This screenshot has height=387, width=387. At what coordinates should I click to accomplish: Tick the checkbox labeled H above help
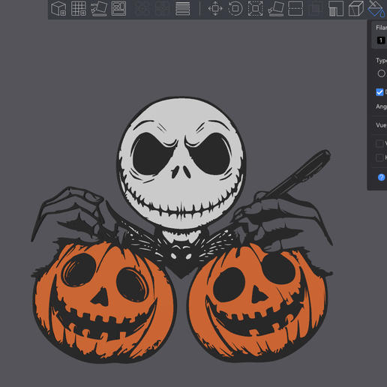(x=379, y=157)
